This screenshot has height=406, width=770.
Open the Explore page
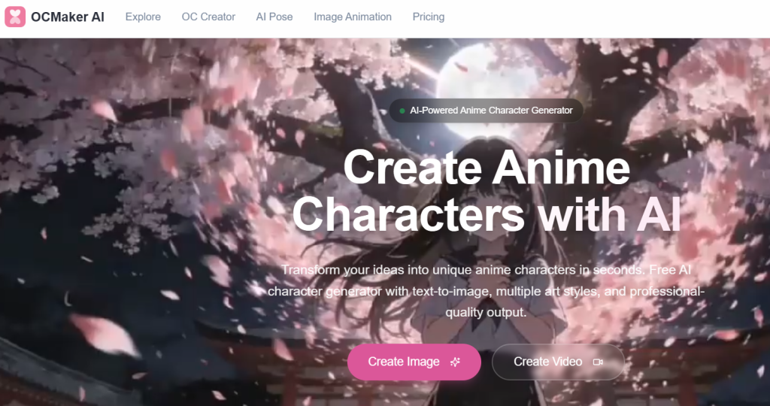(x=143, y=17)
